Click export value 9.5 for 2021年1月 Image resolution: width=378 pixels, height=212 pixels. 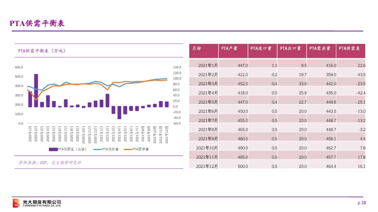(x=304, y=65)
